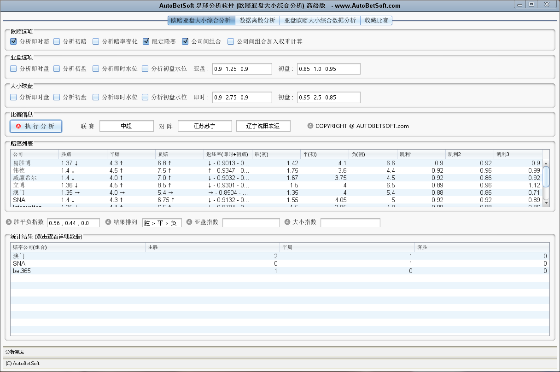Enable 分析初盘水位 in 亚盘选项
This screenshot has height=372, width=560.
(x=145, y=69)
